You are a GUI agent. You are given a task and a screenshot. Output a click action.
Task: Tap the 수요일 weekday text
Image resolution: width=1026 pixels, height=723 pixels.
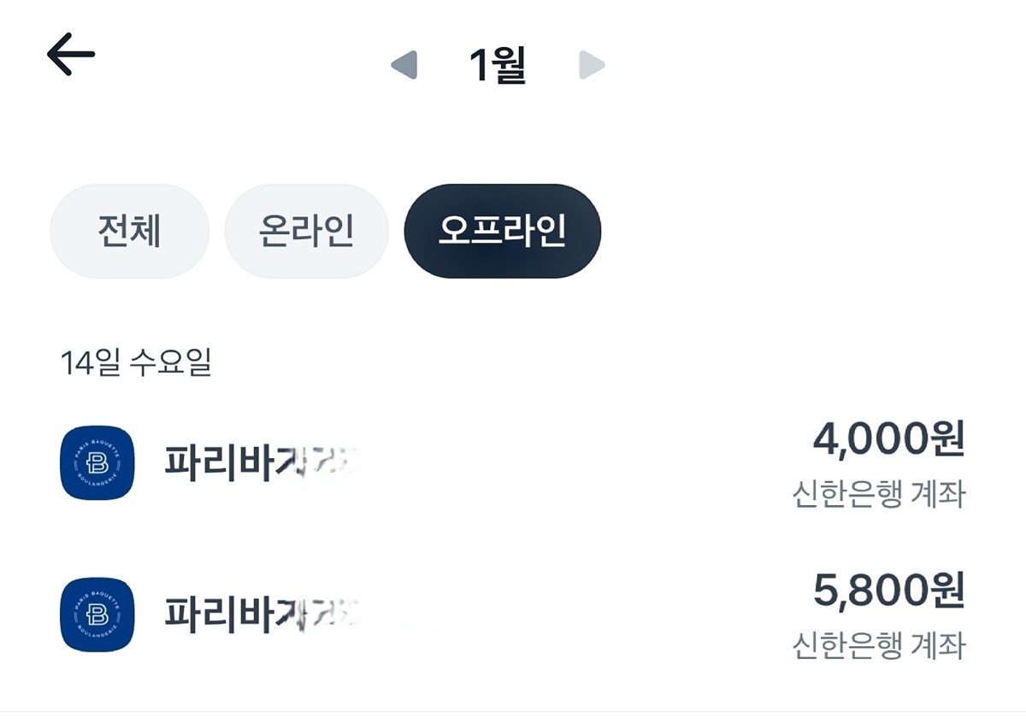(x=169, y=363)
